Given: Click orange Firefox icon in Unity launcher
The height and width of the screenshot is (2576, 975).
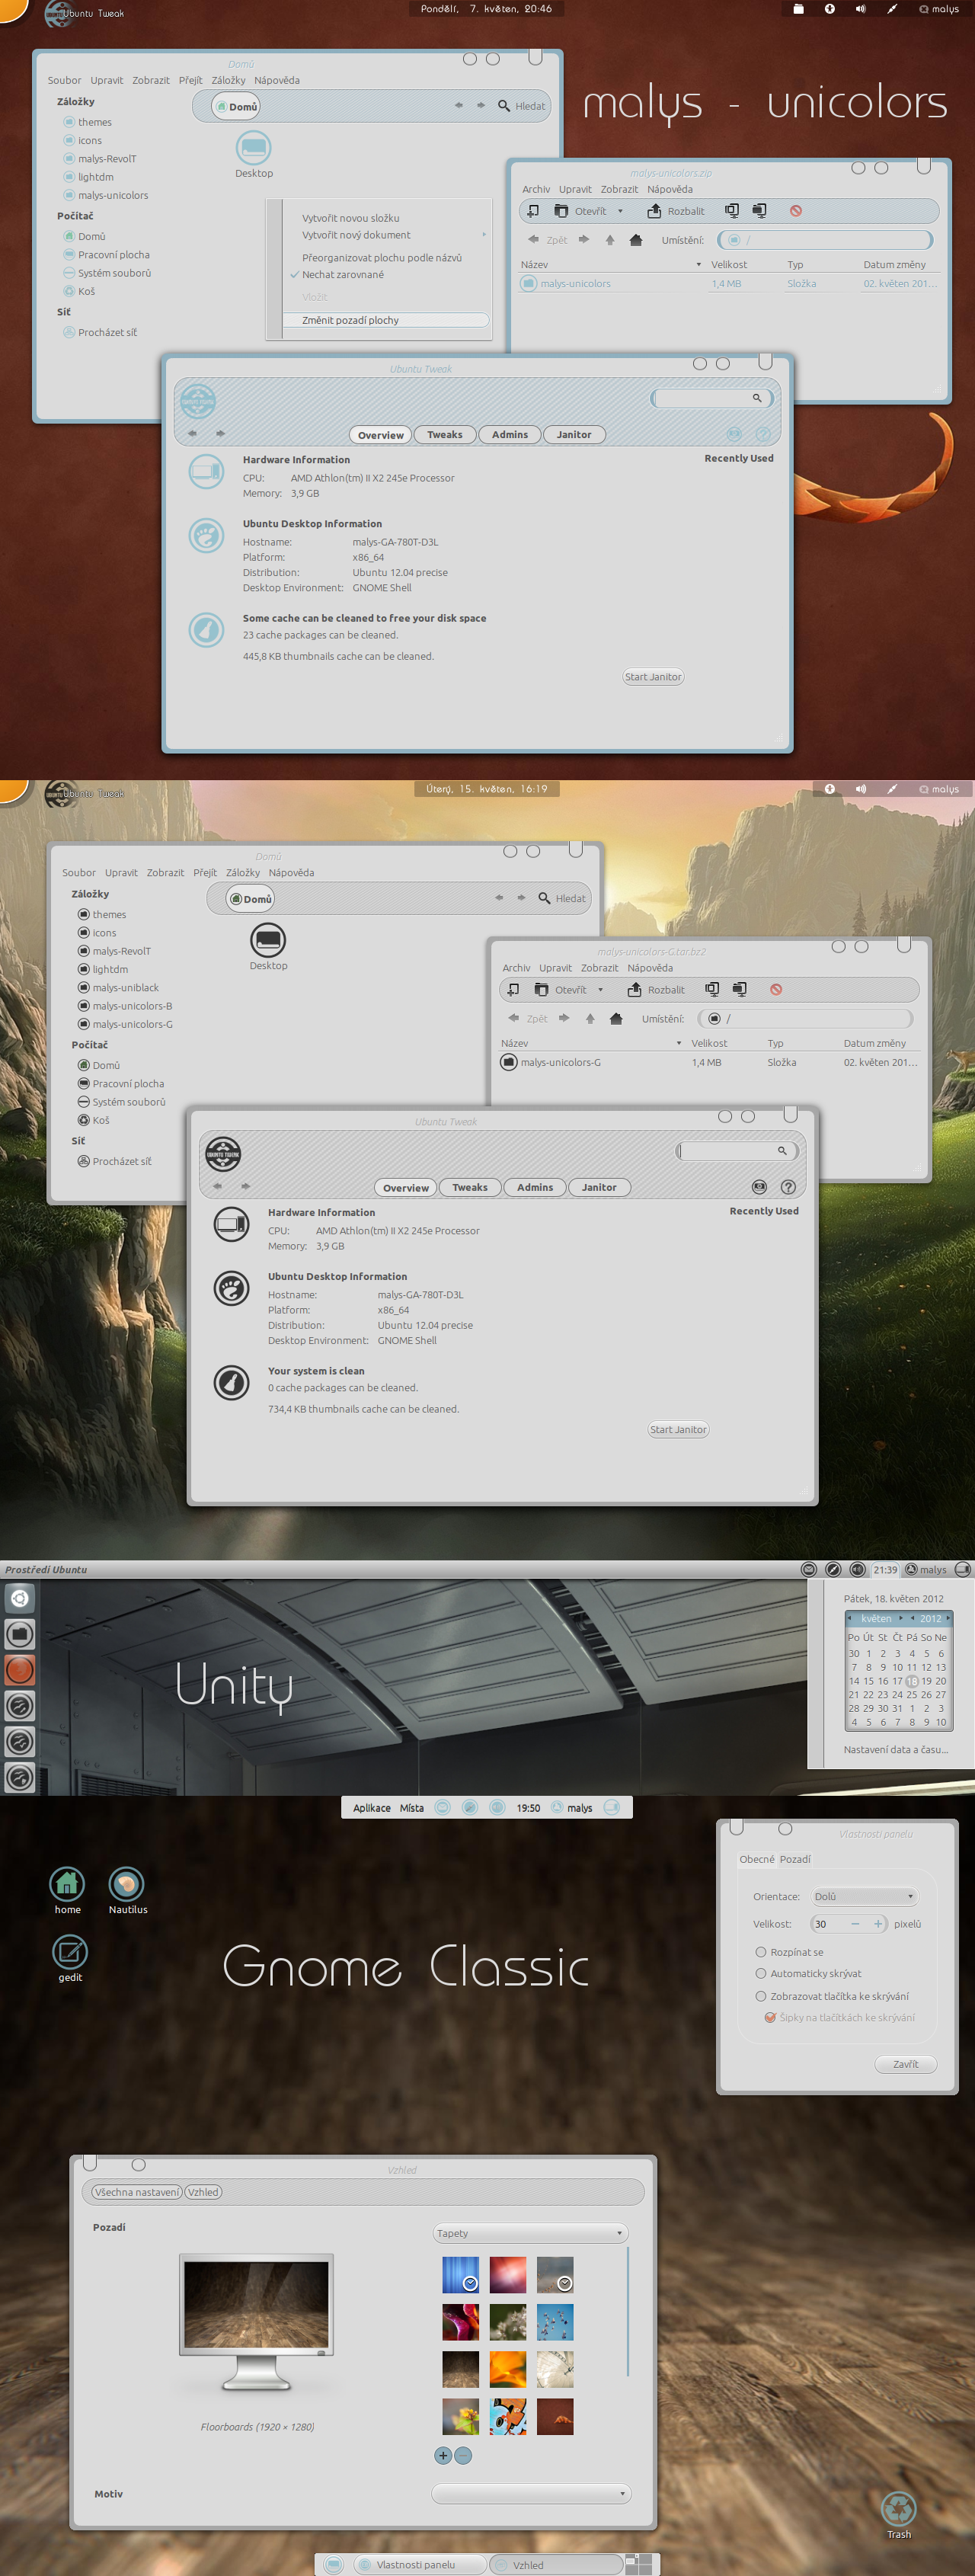Looking at the screenshot, I should tap(20, 1670).
